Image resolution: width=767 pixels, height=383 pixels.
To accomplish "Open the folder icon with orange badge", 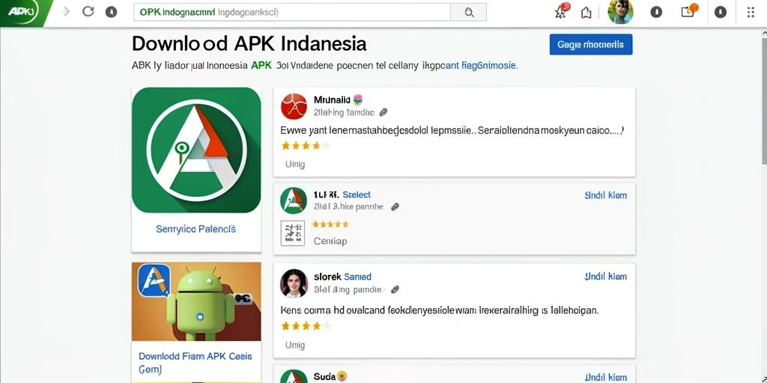I will 689,11.
